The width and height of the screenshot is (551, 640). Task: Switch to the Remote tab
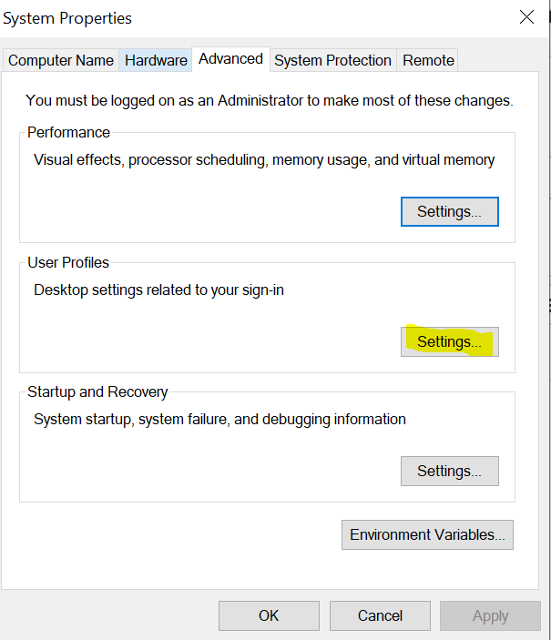tap(428, 60)
